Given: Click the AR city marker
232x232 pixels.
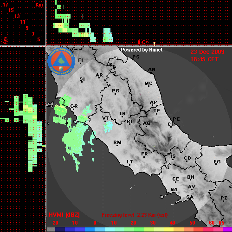Looking at the screenshot, I should pos(99,76).
